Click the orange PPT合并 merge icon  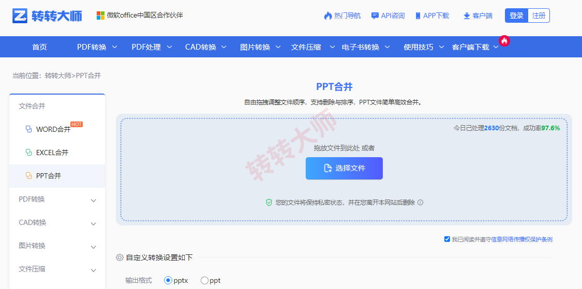coord(28,175)
